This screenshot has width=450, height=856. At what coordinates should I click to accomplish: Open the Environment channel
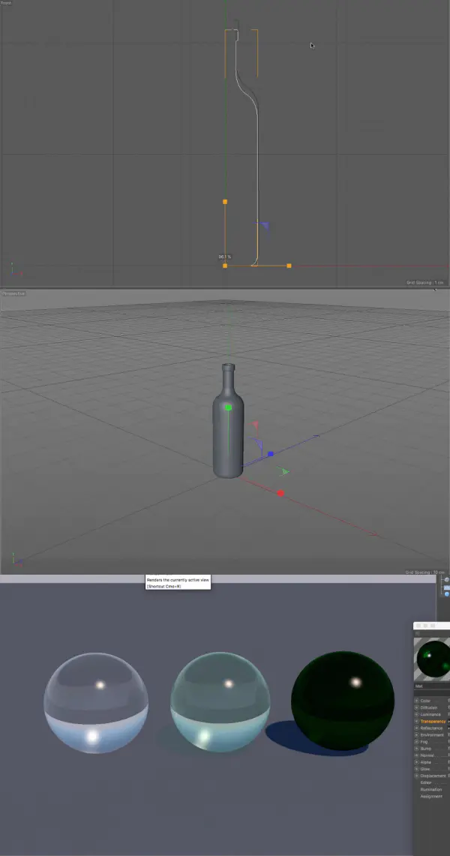click(x=432, y=734)
